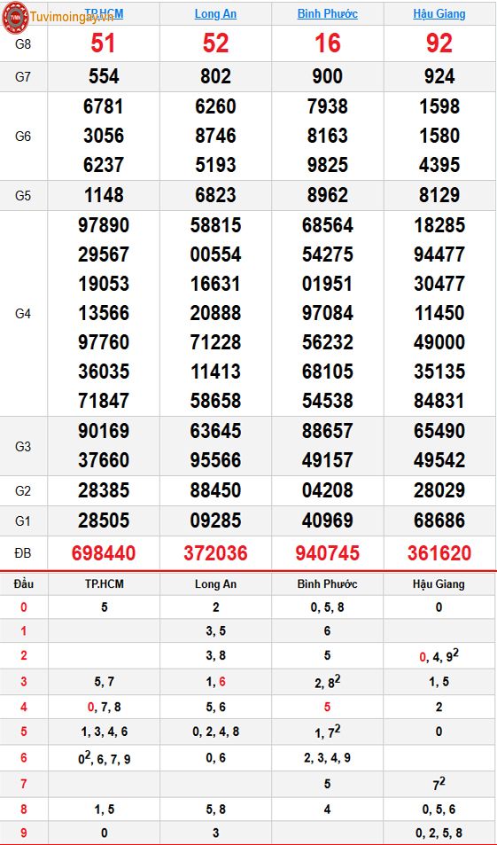Click the special prize number 698440
The height and width of the screenshot is (845, 497).
(x=104, y=553)
